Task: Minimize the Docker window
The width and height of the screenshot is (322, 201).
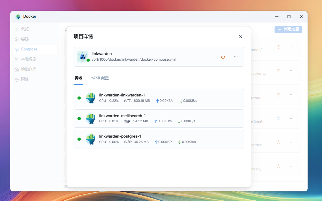Action: pyautogui.click(x=277, y=17)
